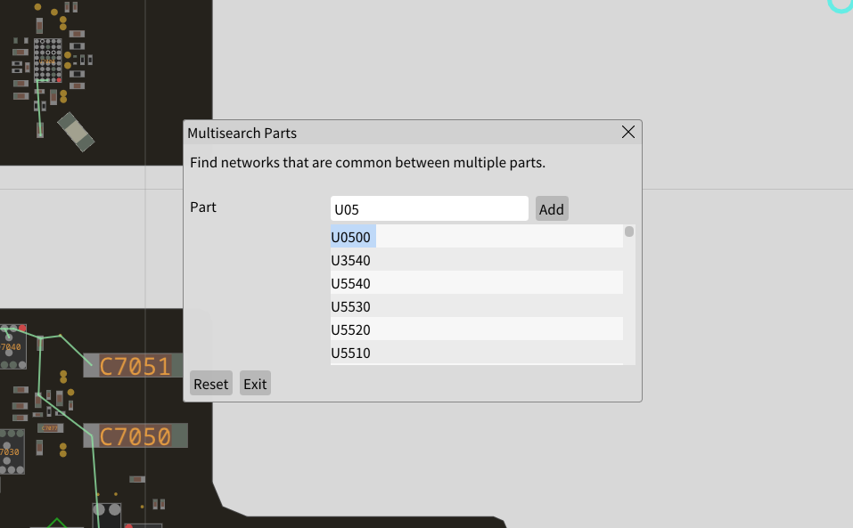Click the 7040 chip on the board
Screen dimensions: 853x528
click(12, 347)
